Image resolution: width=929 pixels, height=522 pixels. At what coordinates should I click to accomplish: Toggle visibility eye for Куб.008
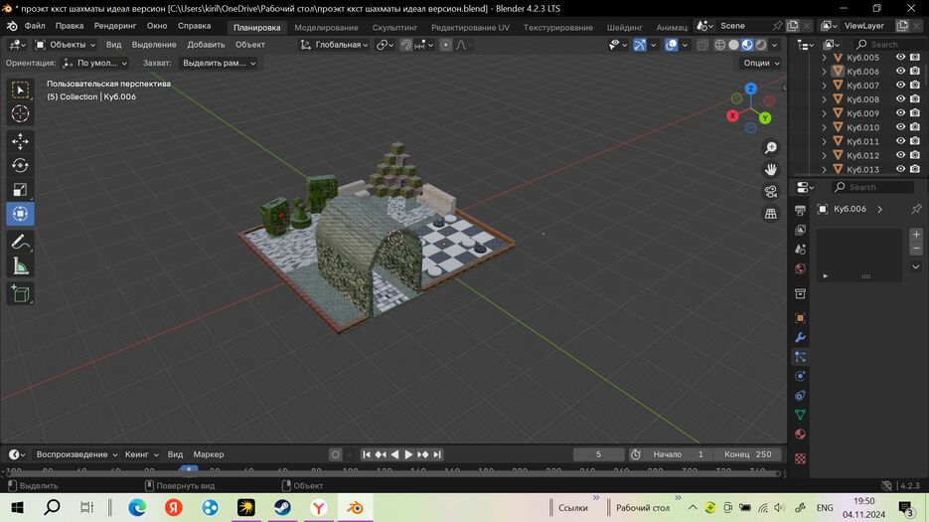[900, 99]
